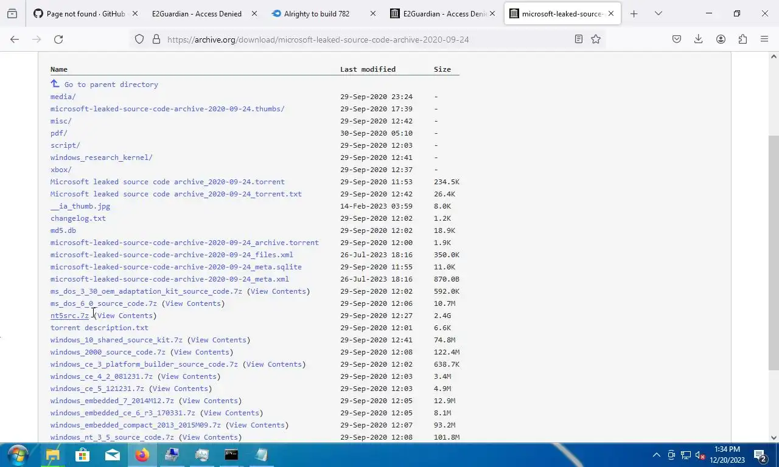Click the page vertical scrollbar thumb

click(x=774, y=252)
